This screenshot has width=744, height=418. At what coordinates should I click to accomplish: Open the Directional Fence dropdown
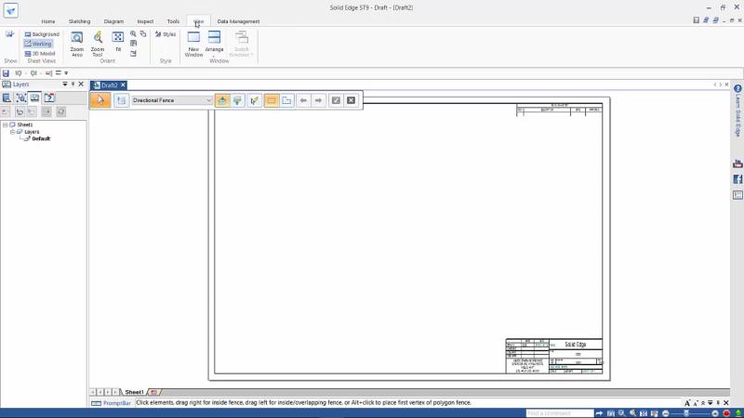coord(172,100)
